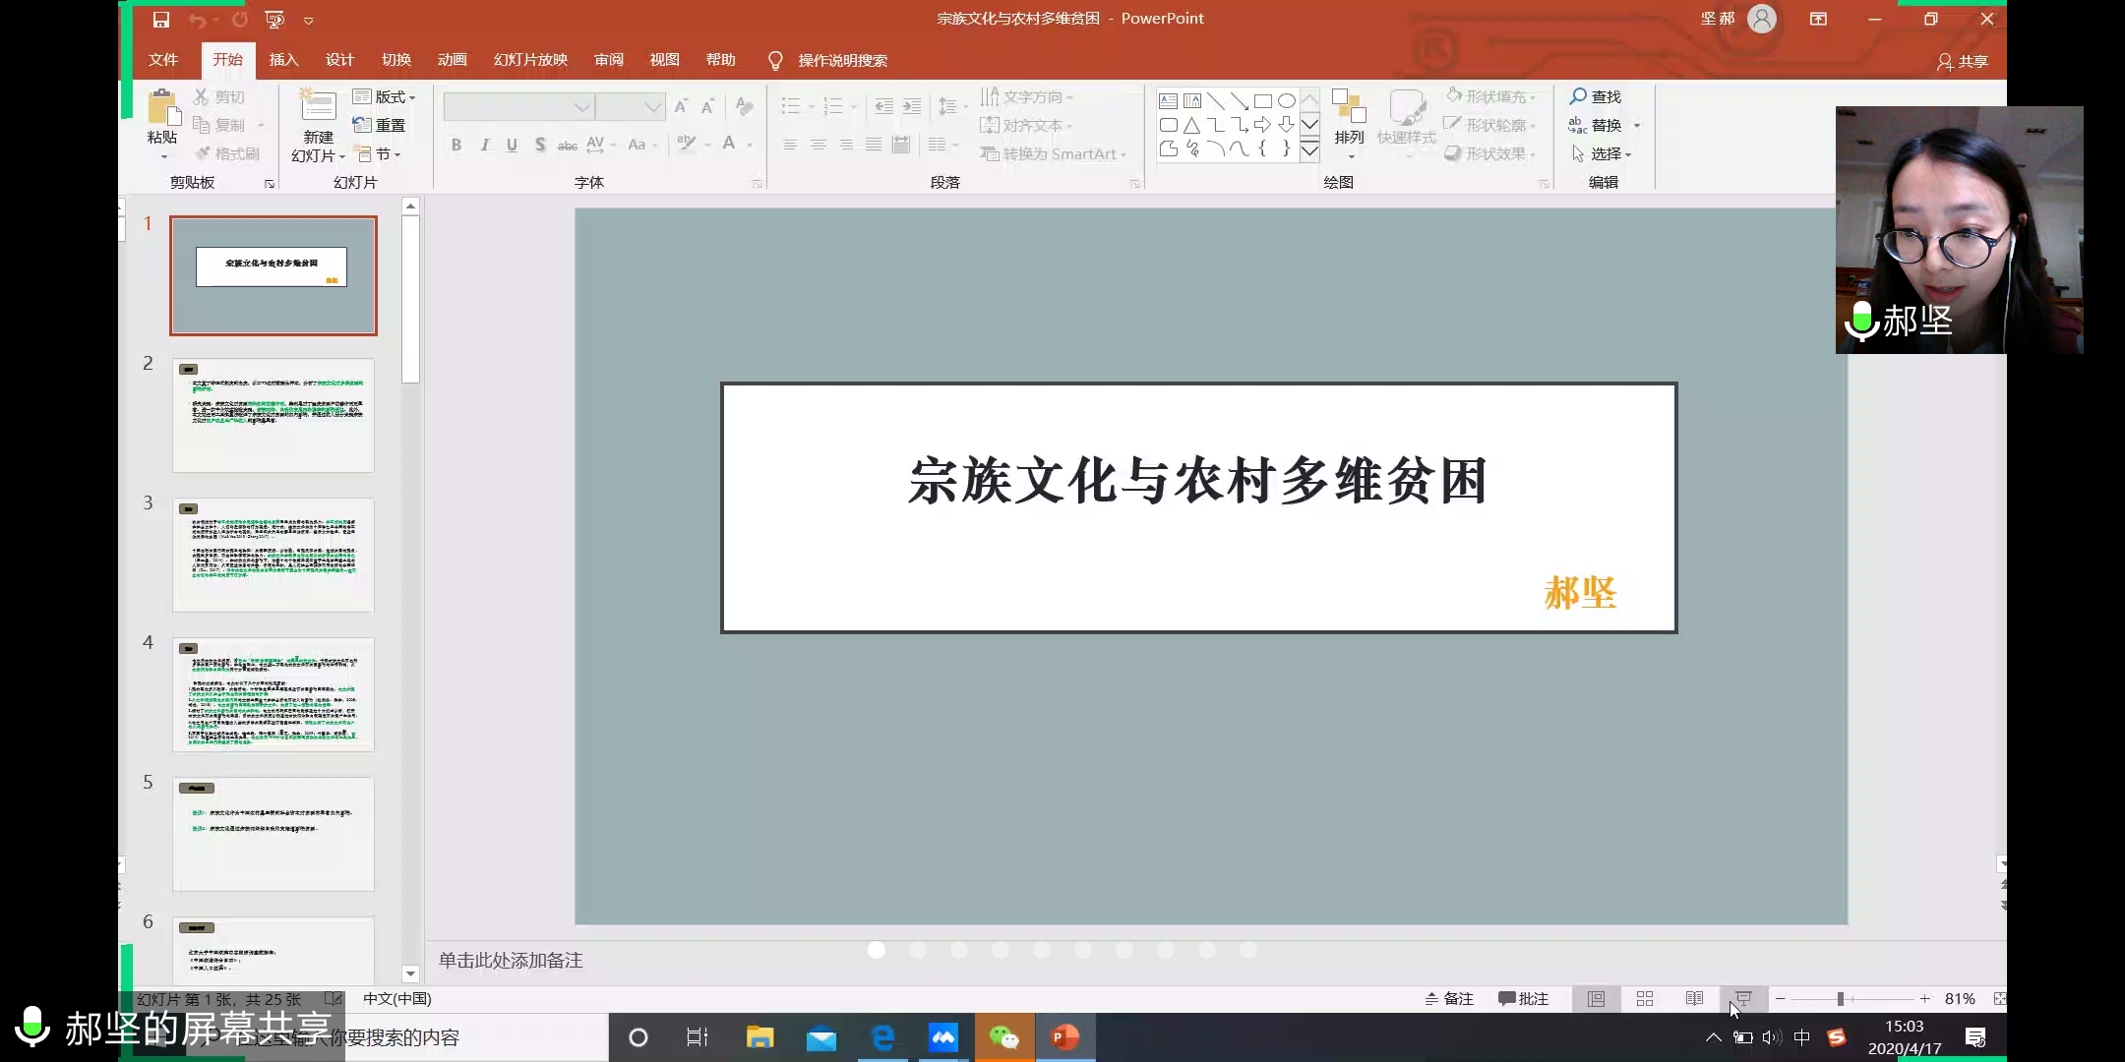This screenshot has height=1062, width=2125.
Task: Select slide 3 thumbnail in the panel
Action: tap(273, 554)
